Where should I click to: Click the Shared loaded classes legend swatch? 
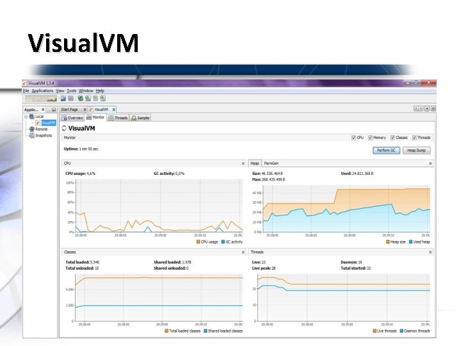206,331
